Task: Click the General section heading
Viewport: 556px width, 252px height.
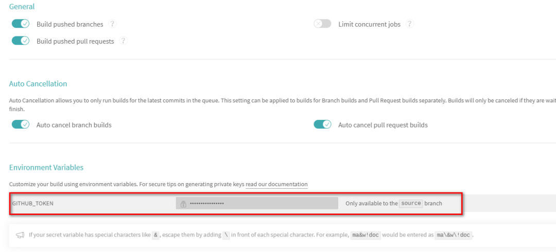Action: 22,7
